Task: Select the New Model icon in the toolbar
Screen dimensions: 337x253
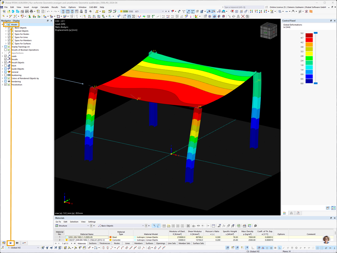Action: pos(4,12)
